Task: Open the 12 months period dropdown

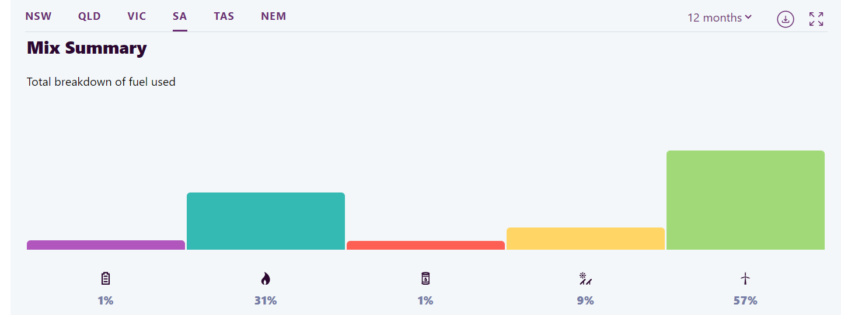Action: pos(720,18)
